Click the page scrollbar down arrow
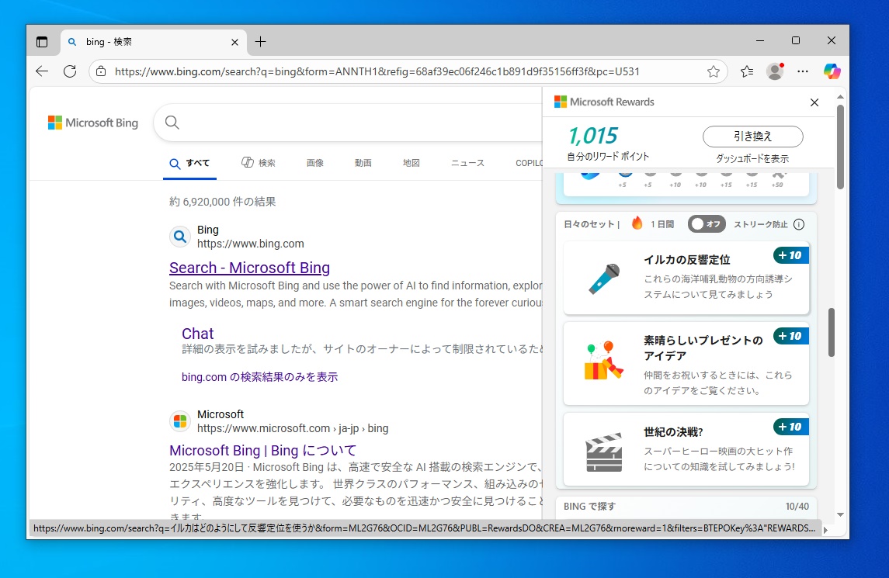The height and width of the screenshot is (578, 889). point(840,514)
